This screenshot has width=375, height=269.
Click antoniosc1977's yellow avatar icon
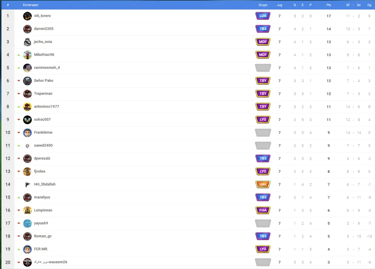tap(27, 107)
